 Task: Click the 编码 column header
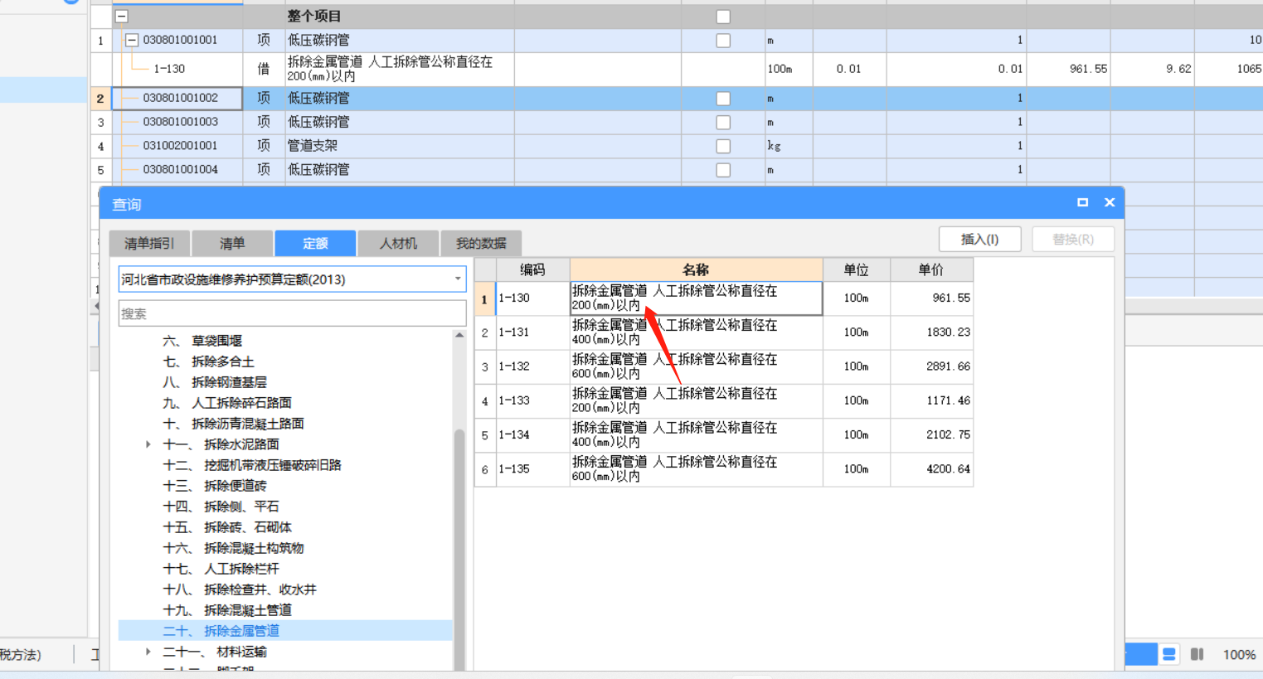tap(532, 269)
